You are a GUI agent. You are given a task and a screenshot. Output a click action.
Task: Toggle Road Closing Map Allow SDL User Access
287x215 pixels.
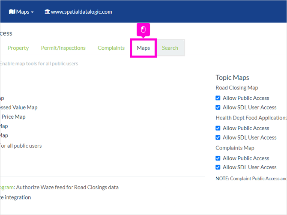218,107
